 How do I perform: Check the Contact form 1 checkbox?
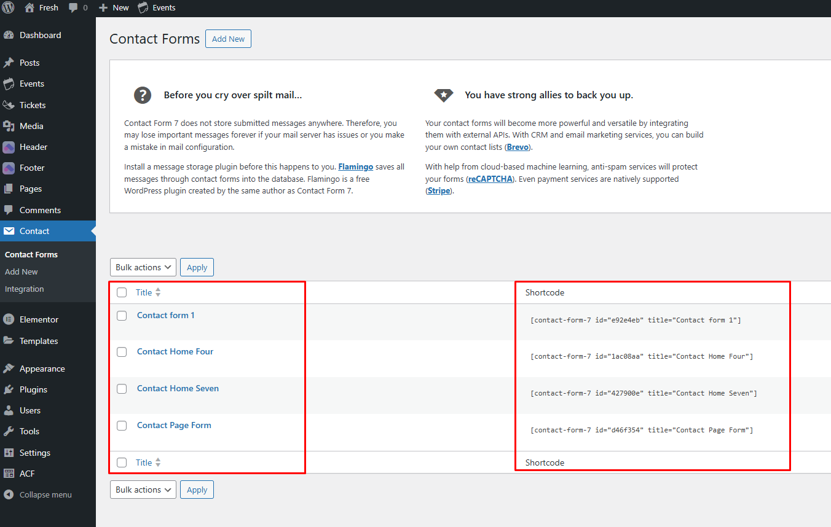(122, 315)
